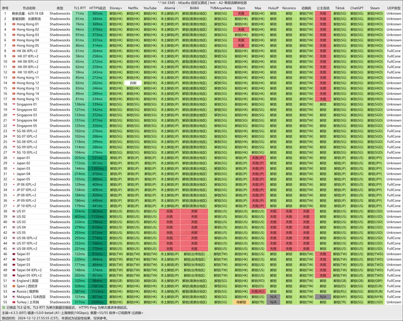The height and width of the screenshot is (321, 403).
Task: Select the TLS RTT column header
Action: [x=80, y=8]
